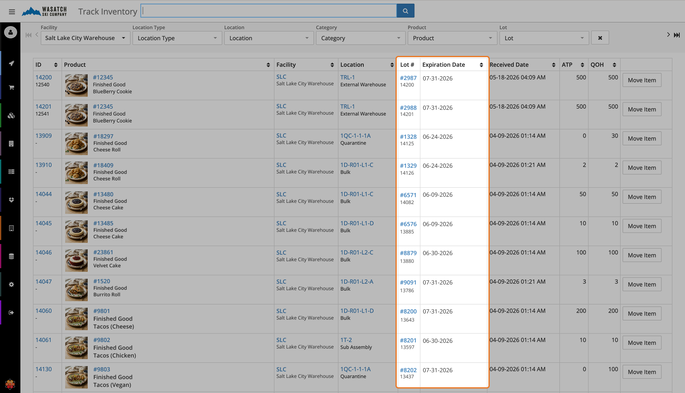Open the shopping cart sidebar icon

pos(11,87)
